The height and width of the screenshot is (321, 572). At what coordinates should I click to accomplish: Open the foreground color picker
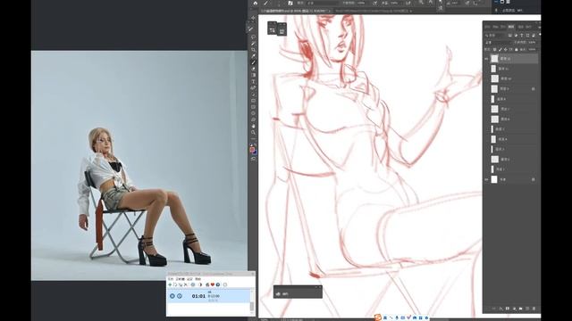[252, 150]
